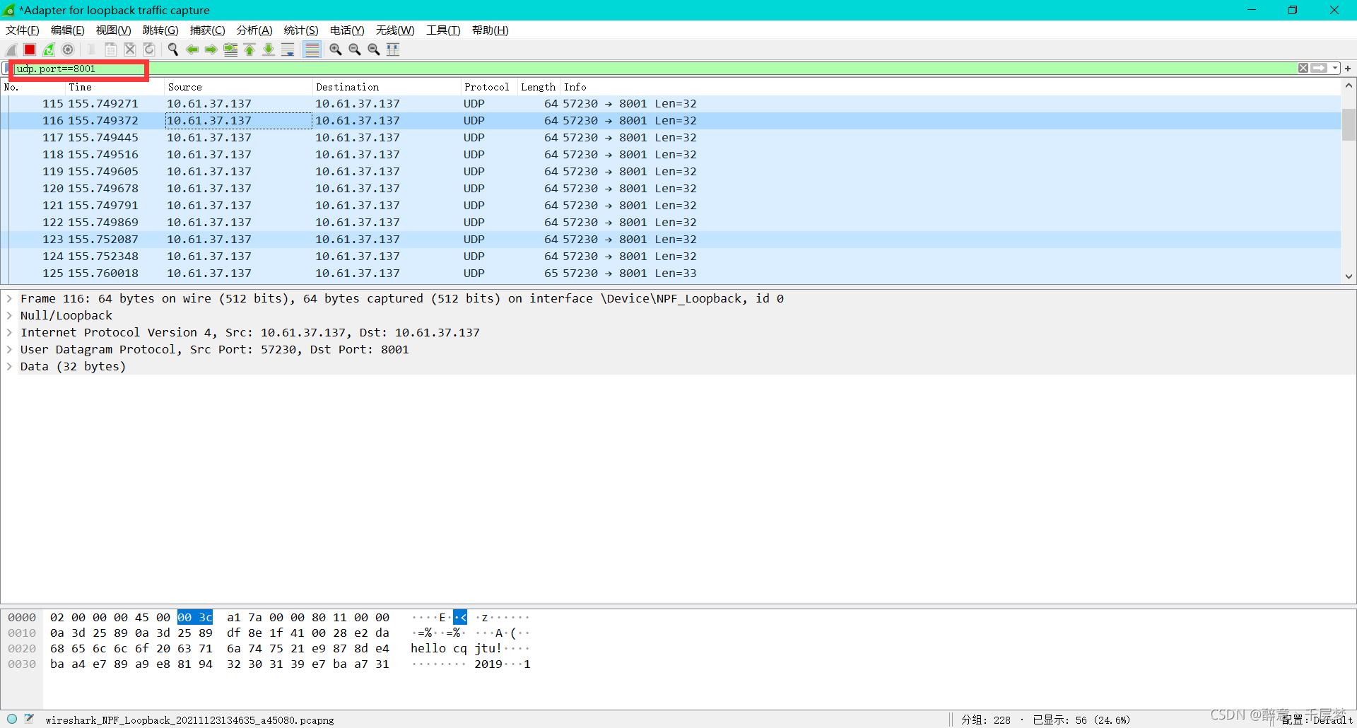Click the packet list vertical scrollbar thumb

coord(1349,124)
